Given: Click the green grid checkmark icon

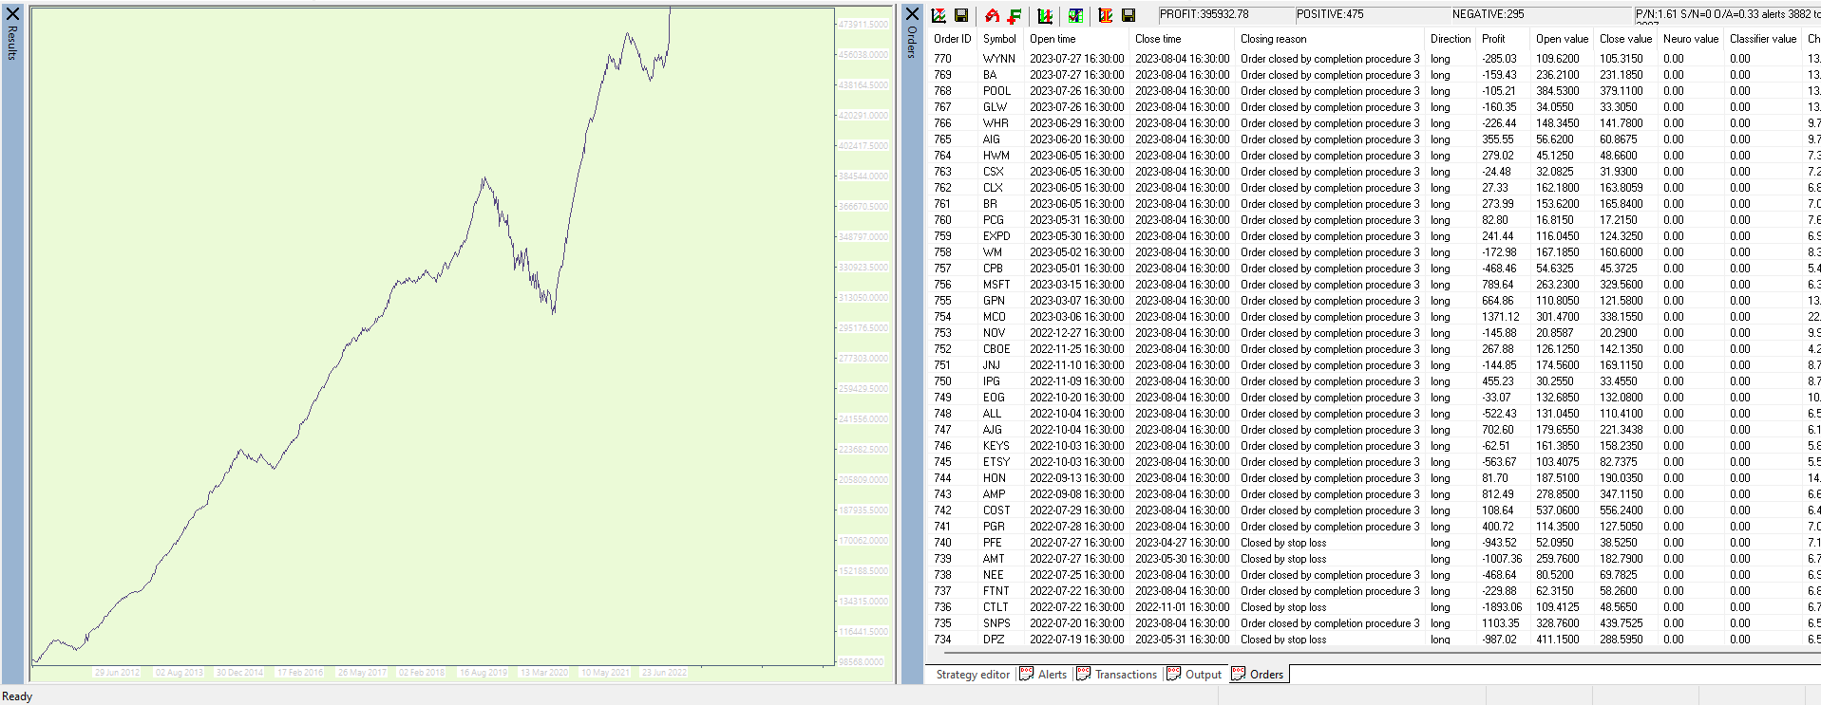Looking at the screenshot, I should [1075, 15].
